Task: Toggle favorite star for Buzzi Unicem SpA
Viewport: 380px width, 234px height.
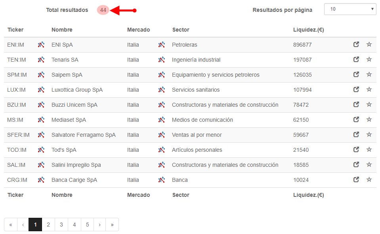Action: click(369, 104)
